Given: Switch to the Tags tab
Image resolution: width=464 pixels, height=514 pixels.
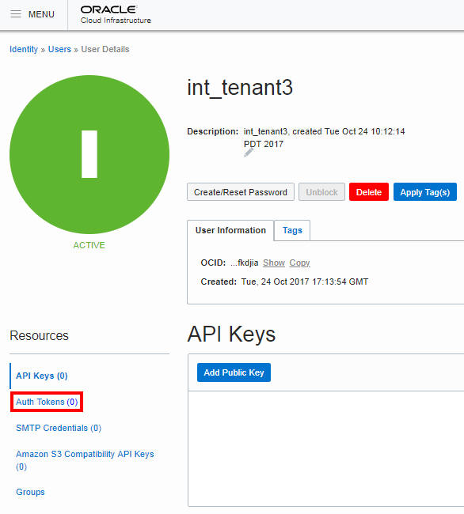Looking at the screenshot, I should [292, 230].
